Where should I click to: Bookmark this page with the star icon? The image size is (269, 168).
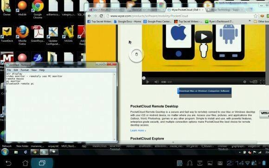(256, 16)
